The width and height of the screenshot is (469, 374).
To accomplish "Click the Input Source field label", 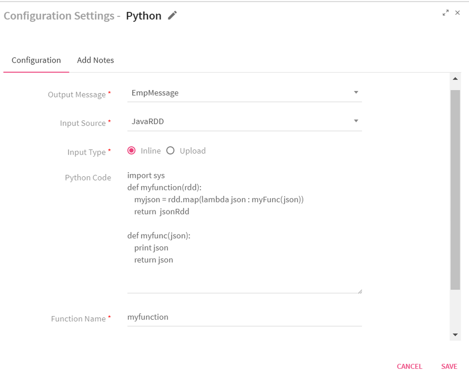I will [x=83, y=123].
